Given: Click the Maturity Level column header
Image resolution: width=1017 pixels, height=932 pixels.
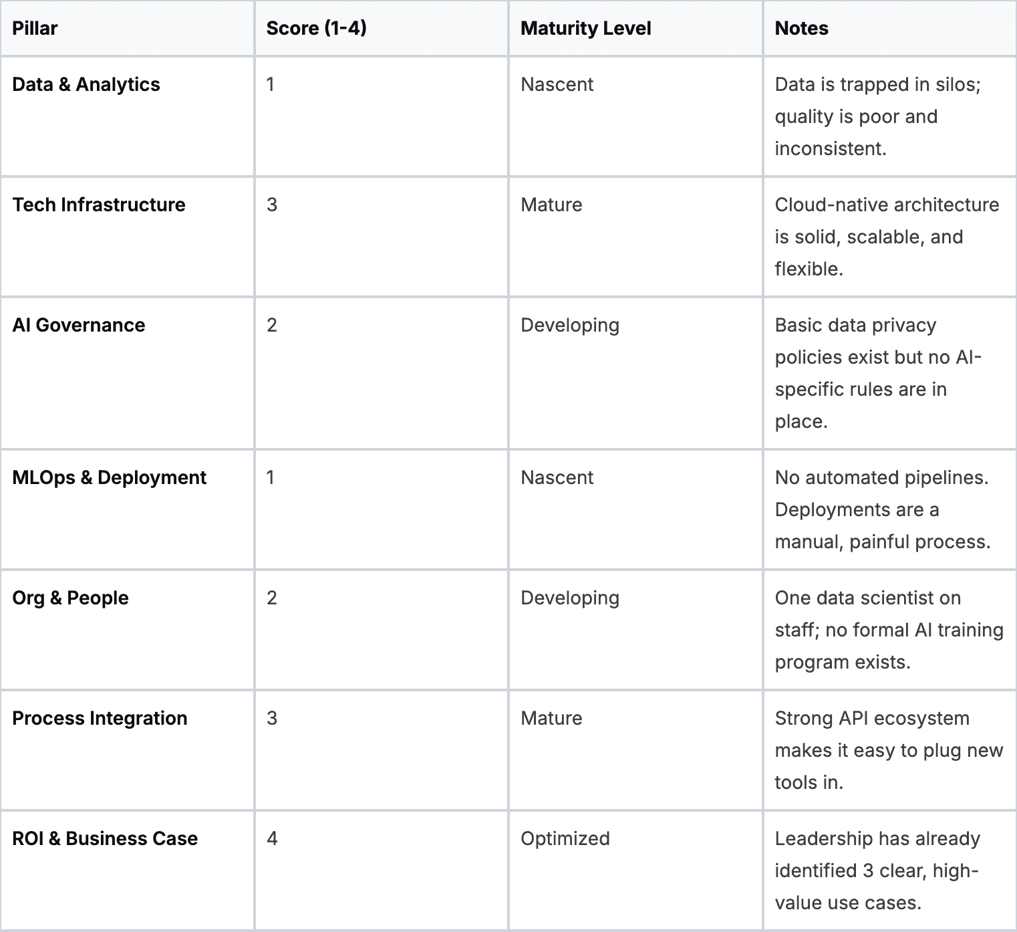Looking at the screenshot, I should pyautogui.click(x=585, y=28).
